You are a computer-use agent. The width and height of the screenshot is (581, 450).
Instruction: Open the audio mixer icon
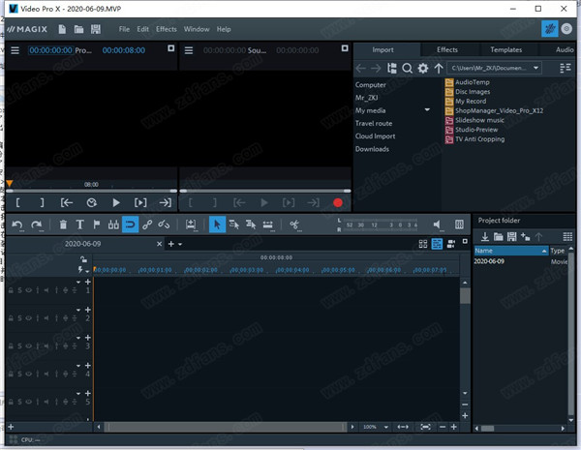click(459, 225)
